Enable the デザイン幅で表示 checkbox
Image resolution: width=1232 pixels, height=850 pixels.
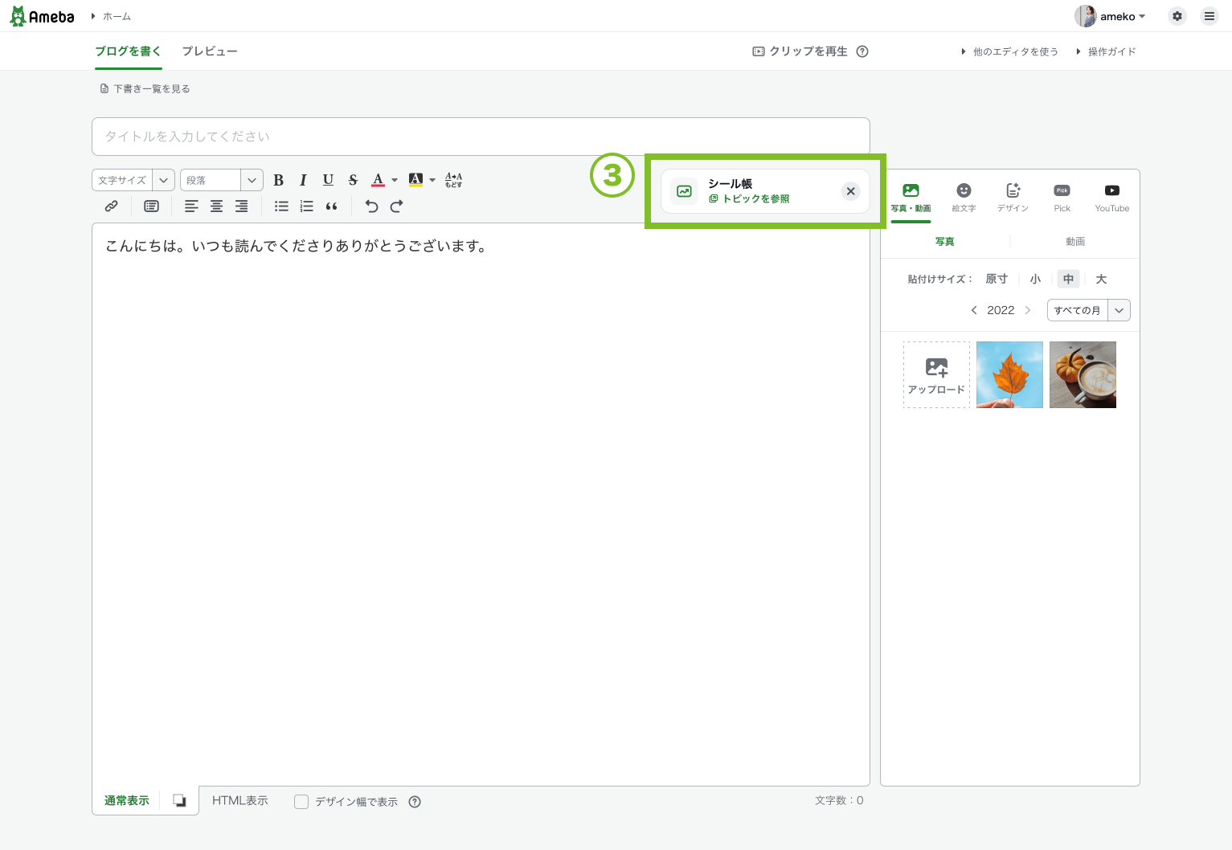[x=301, y=802]
